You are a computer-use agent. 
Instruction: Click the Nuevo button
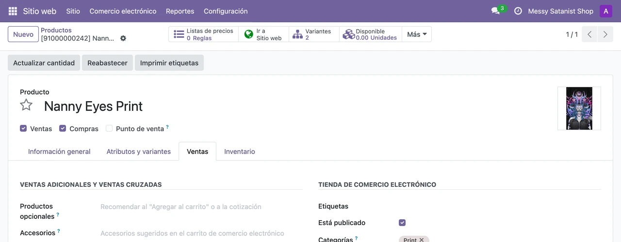[23, 34]
